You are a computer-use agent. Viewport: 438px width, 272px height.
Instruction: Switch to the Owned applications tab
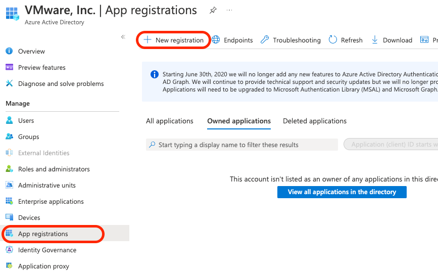coord(239,121)
